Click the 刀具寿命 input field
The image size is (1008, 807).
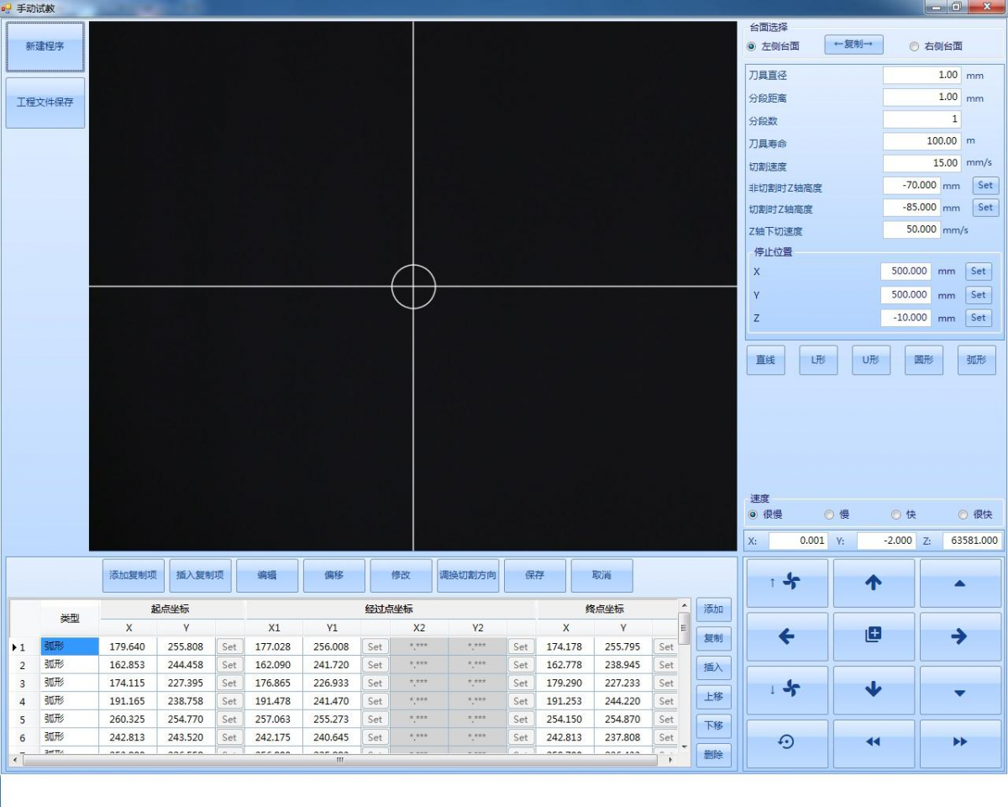922,141
